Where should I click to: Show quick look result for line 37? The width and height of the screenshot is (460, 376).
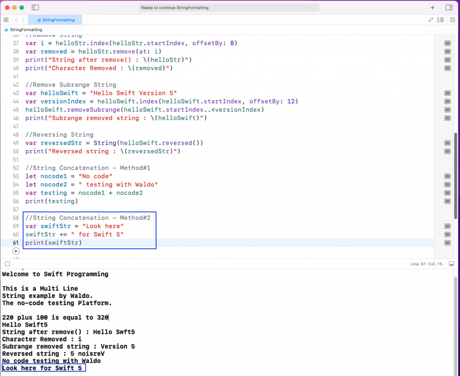click(447, 43)
